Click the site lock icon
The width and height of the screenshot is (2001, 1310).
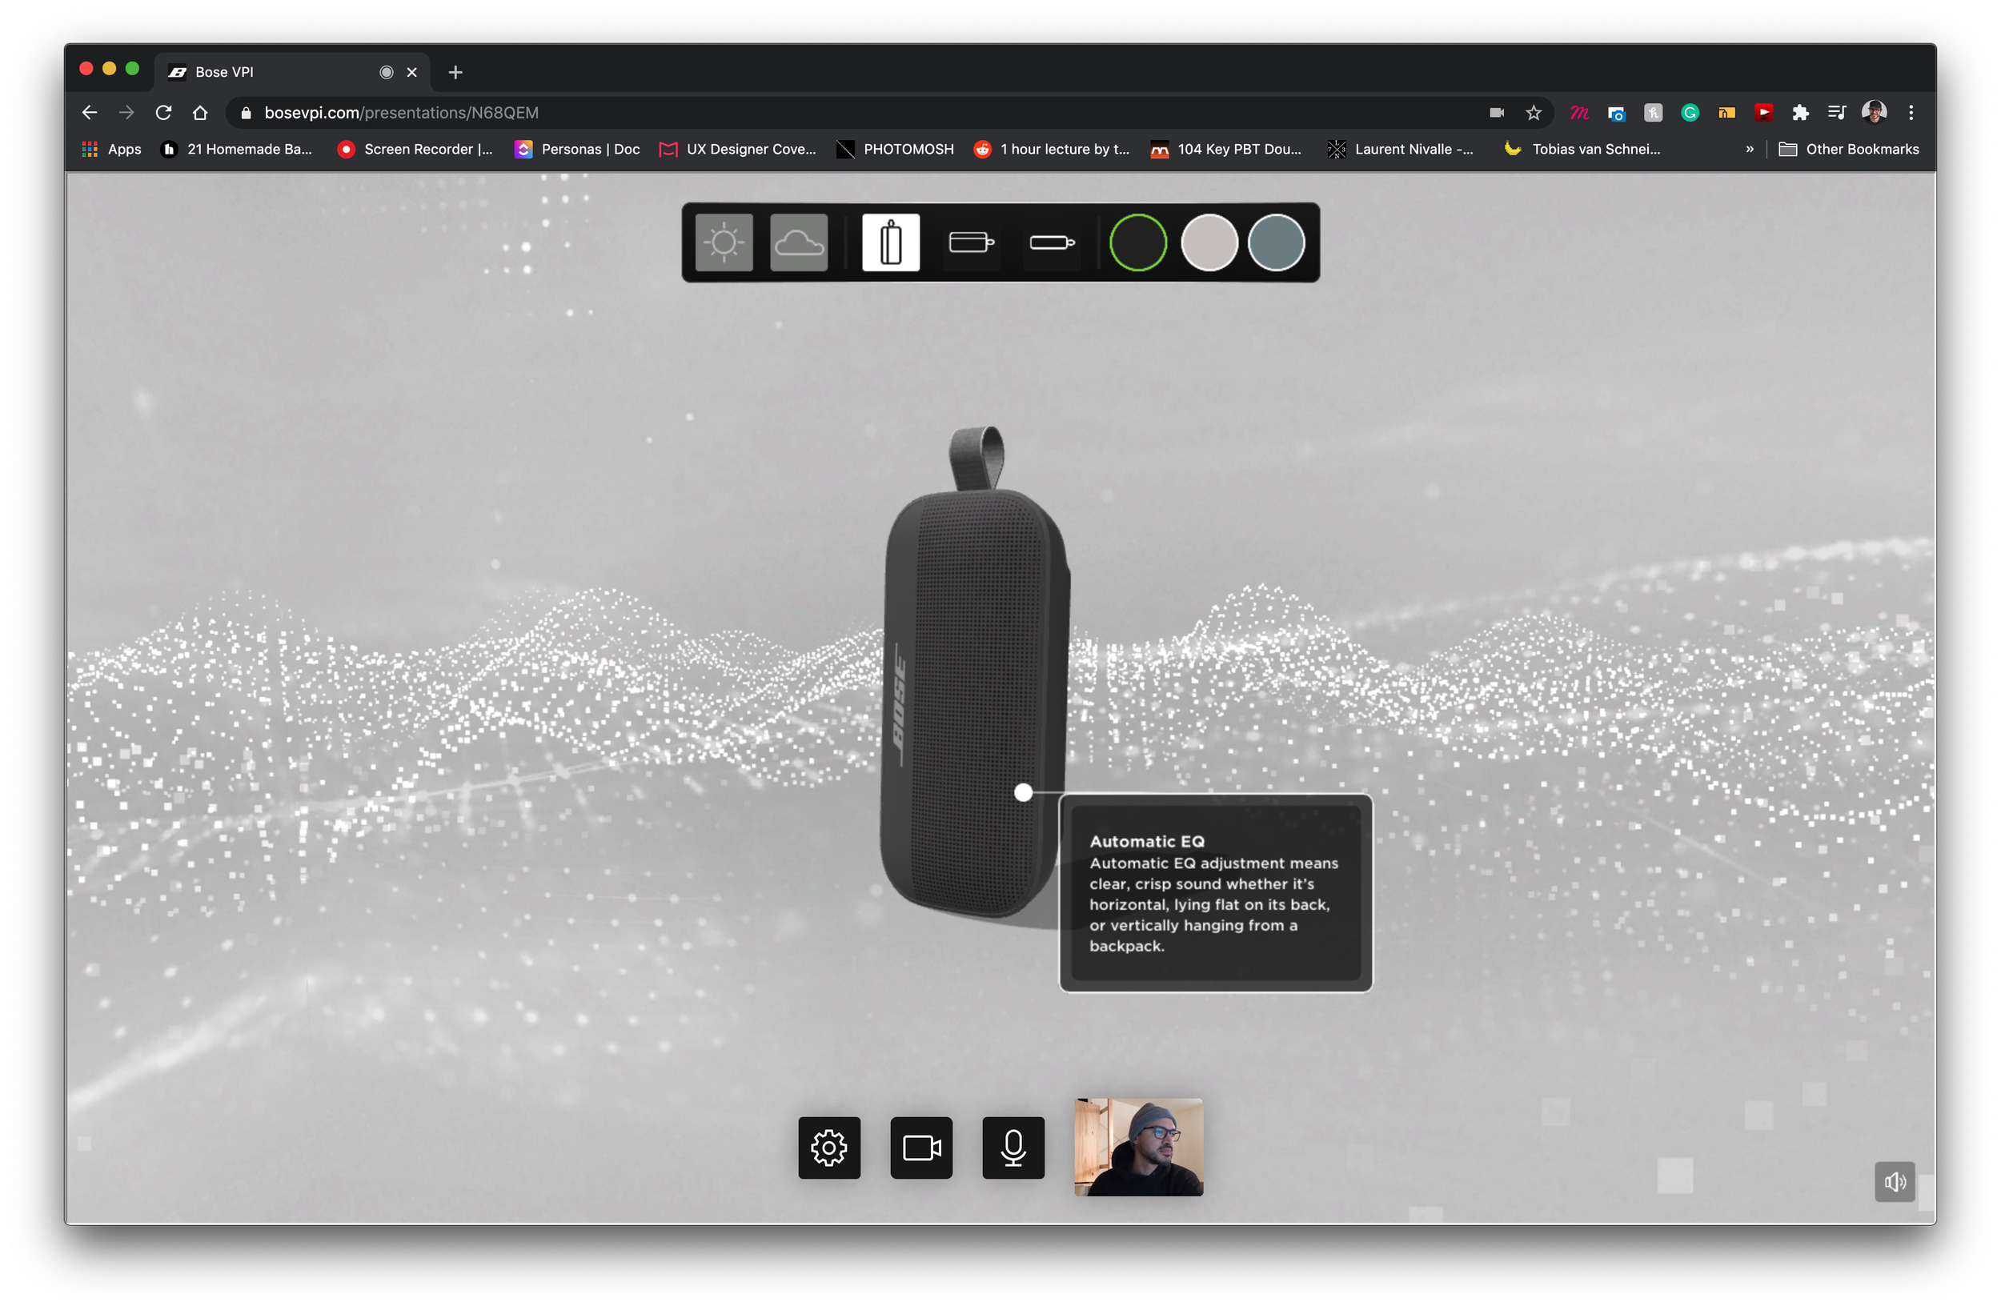(246, 113)
